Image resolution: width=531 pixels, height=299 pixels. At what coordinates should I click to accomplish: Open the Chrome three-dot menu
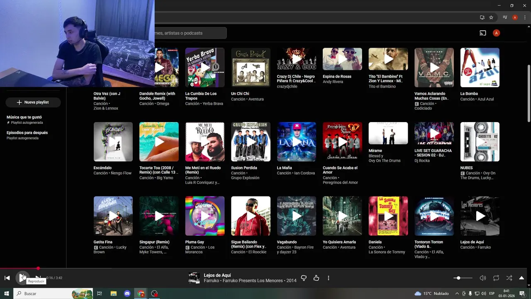pos(525,17)
